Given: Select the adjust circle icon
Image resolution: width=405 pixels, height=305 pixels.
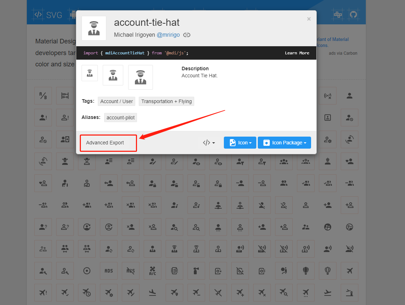Looking at the screenshot, I should [87, 271].
